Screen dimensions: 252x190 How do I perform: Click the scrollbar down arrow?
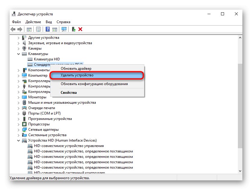(240, 171)
